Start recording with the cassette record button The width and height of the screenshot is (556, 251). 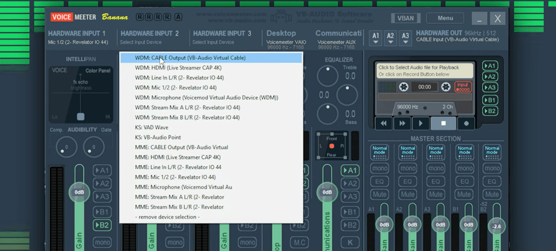coord(466,123)
